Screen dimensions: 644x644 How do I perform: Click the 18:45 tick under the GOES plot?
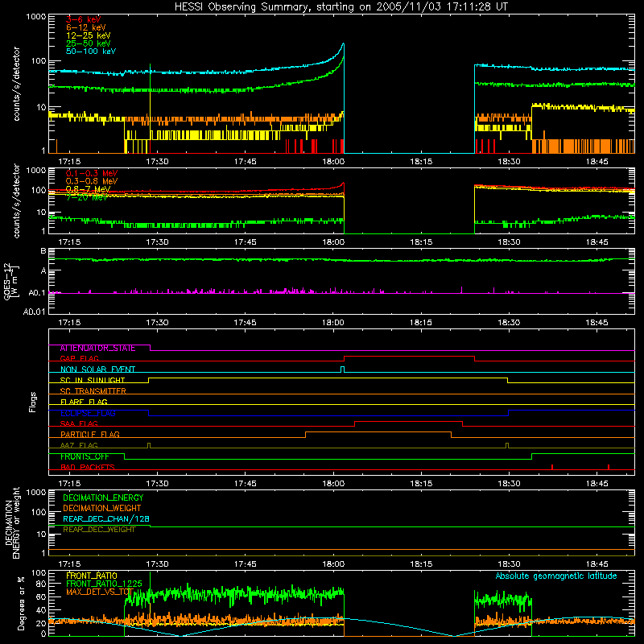click(x=597, y=323)
